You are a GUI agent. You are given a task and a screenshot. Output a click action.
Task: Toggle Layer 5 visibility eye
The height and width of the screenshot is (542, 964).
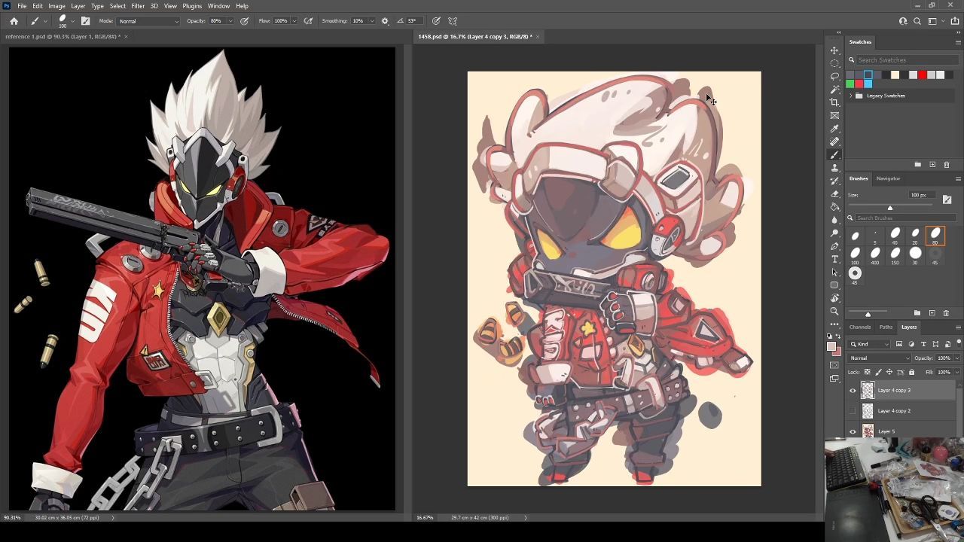pos(853,431)
